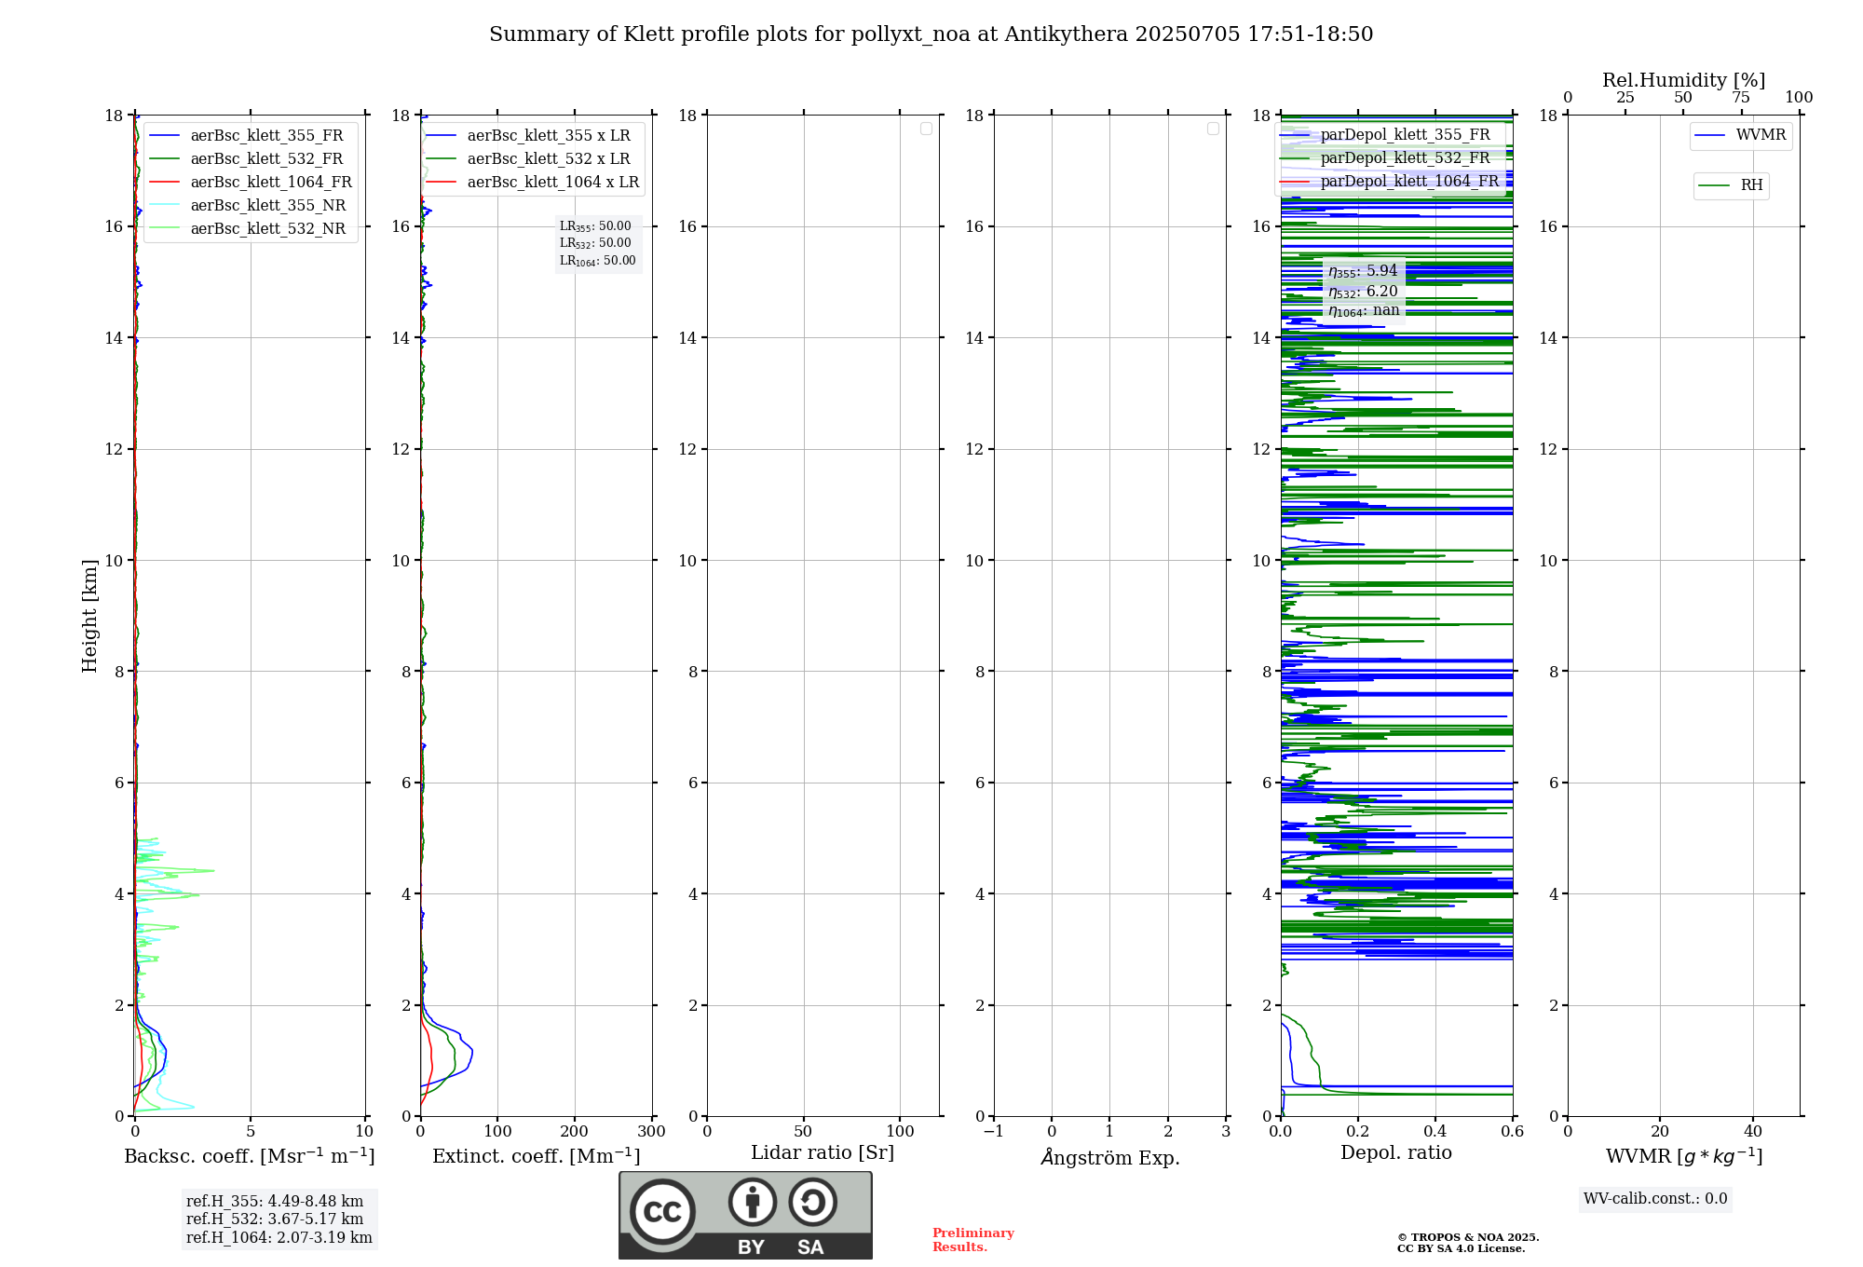
Task: Click the ref.H_532: 3.67-5.17 km text
Action: click(x=275, y=1219)
